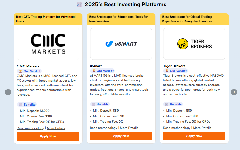
Task: Apply Now for Tiger Brokers
Action: pyautogui.click(x=194, y=136)
